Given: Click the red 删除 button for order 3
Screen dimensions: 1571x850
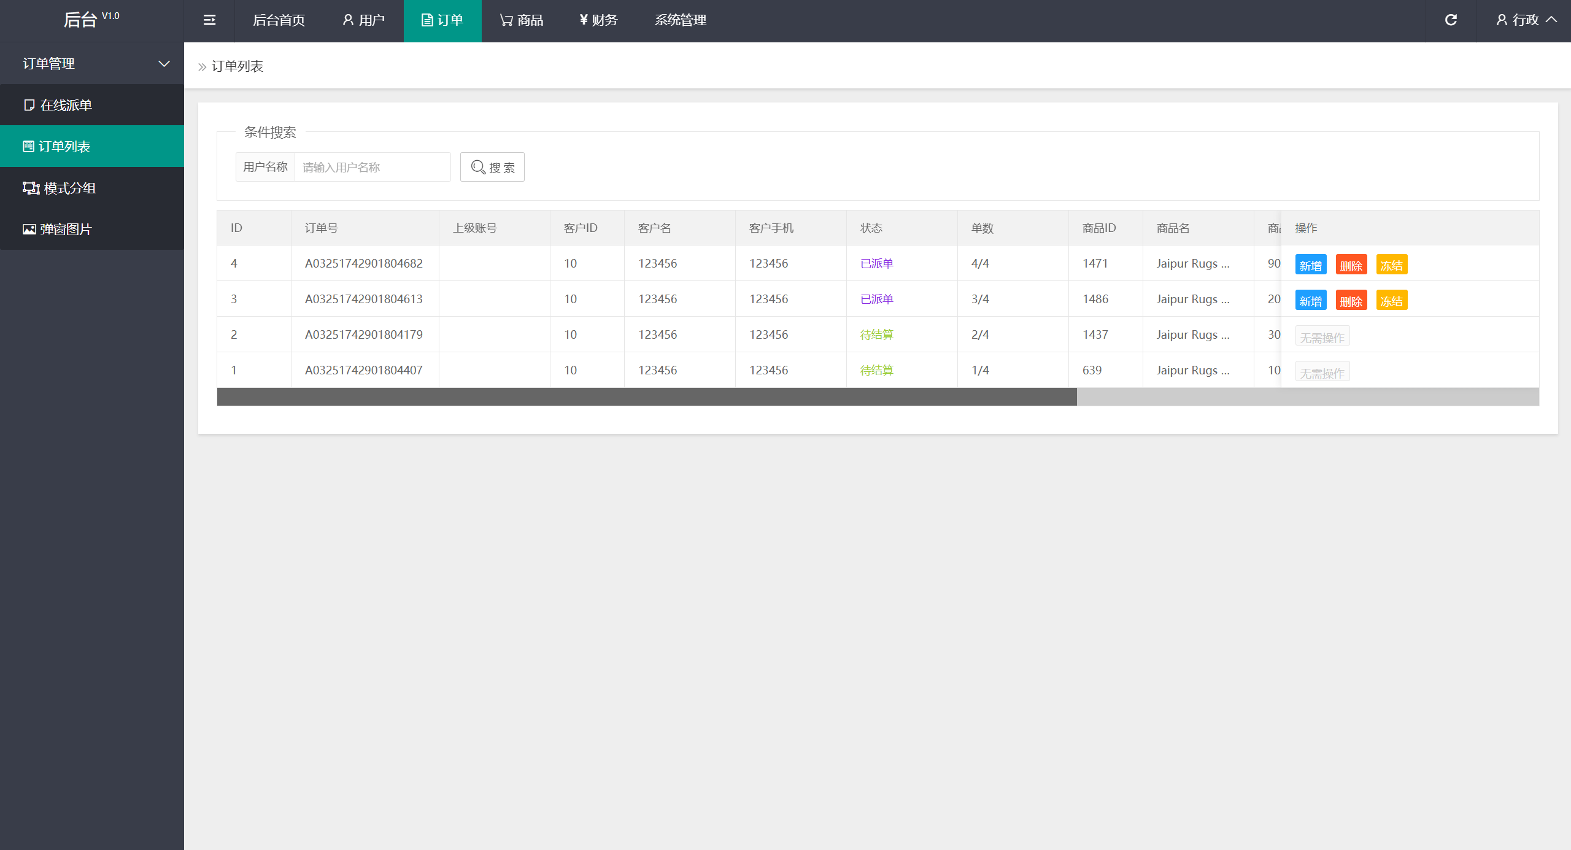Looking at the screenshot, I should (x=1351, y=300).
